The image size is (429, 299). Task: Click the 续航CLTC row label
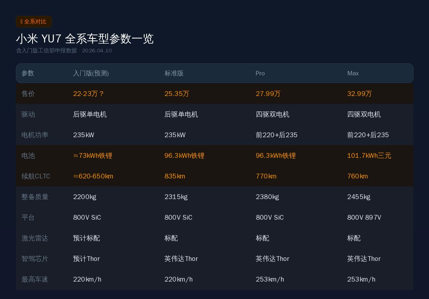click(x=36, y=176)
